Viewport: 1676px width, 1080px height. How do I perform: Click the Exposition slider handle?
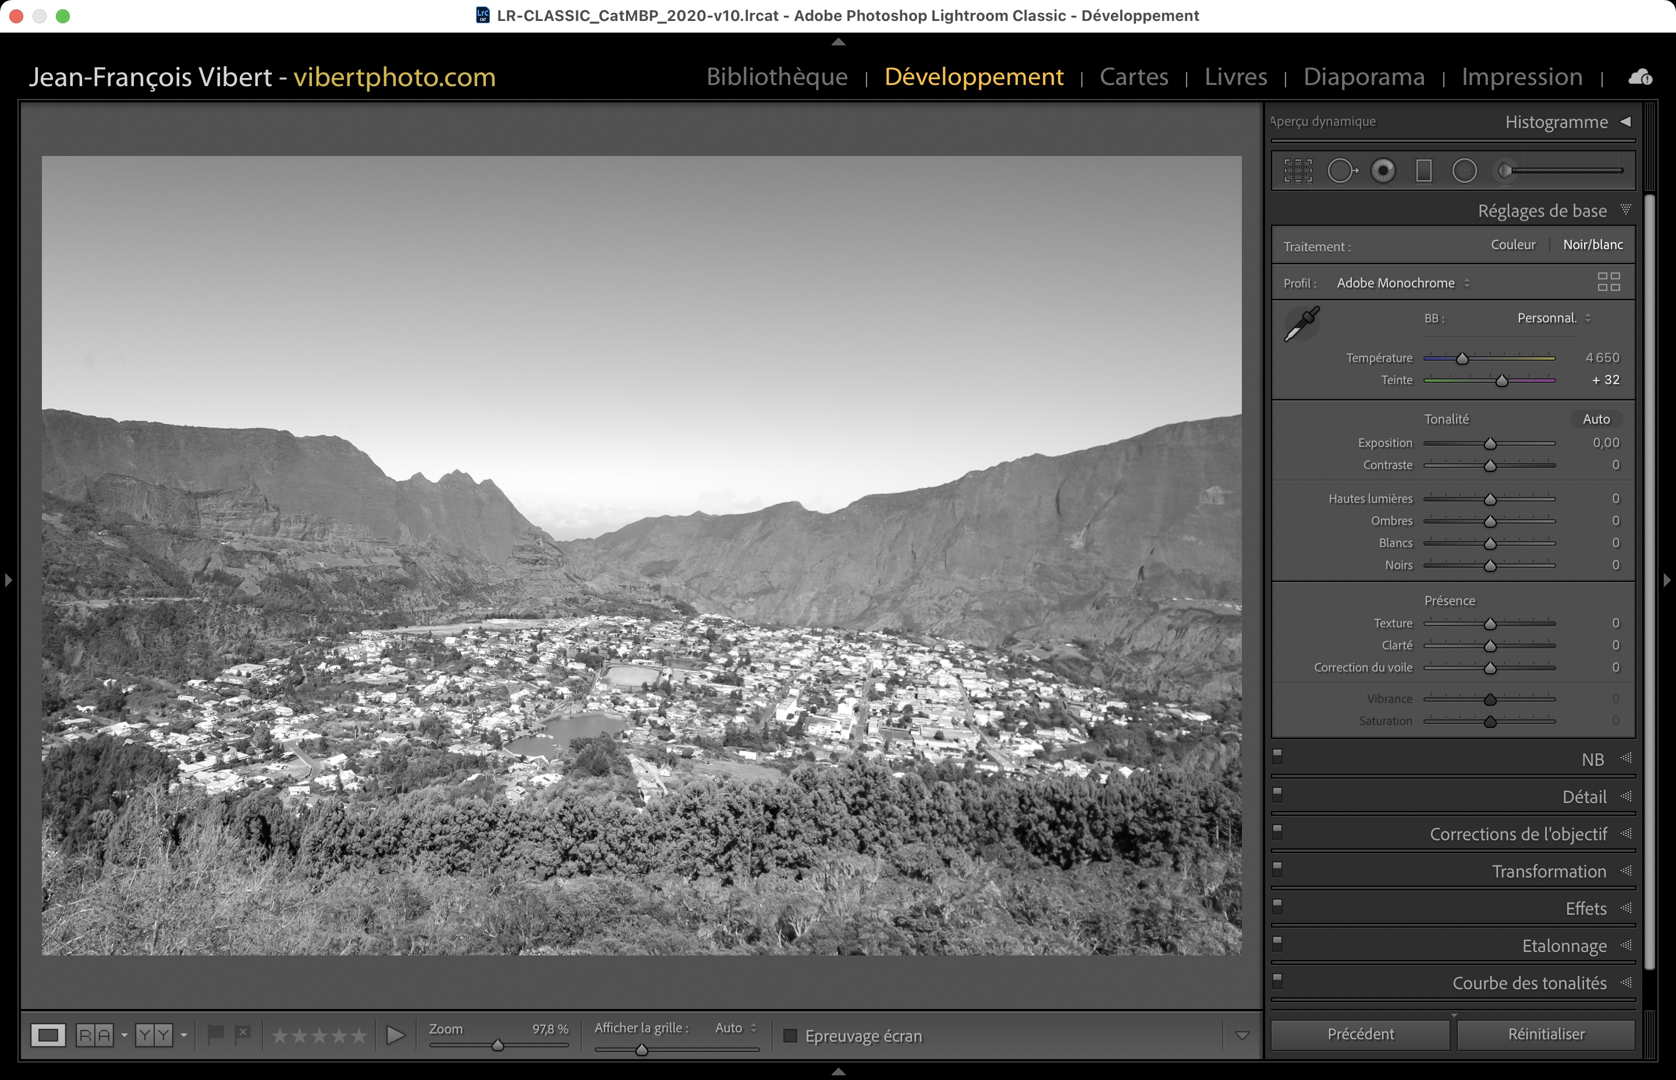point(1490,444)
